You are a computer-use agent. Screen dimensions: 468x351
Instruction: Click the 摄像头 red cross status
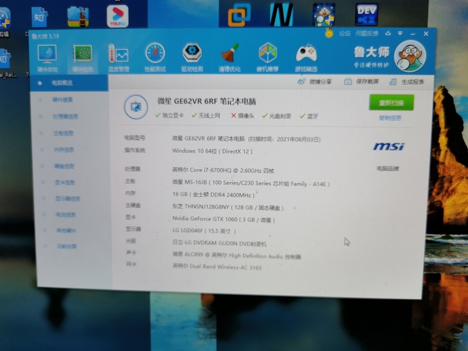click(242, 116)
